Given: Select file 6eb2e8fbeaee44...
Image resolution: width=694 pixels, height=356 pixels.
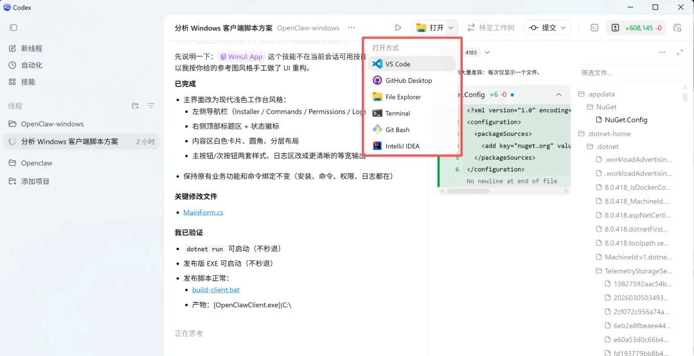Looking at the screenshot, I should (639, 326).
